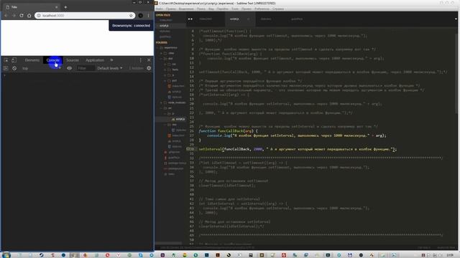
Task: Open the 'Default levels' log dropdown
Action: click(x=110, y=68)
